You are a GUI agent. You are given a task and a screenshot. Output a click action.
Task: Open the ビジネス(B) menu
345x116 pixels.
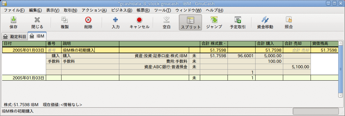(122, 10)
